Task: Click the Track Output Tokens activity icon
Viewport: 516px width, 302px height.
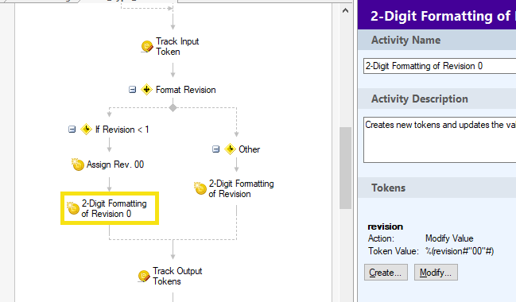Action: 144,276
